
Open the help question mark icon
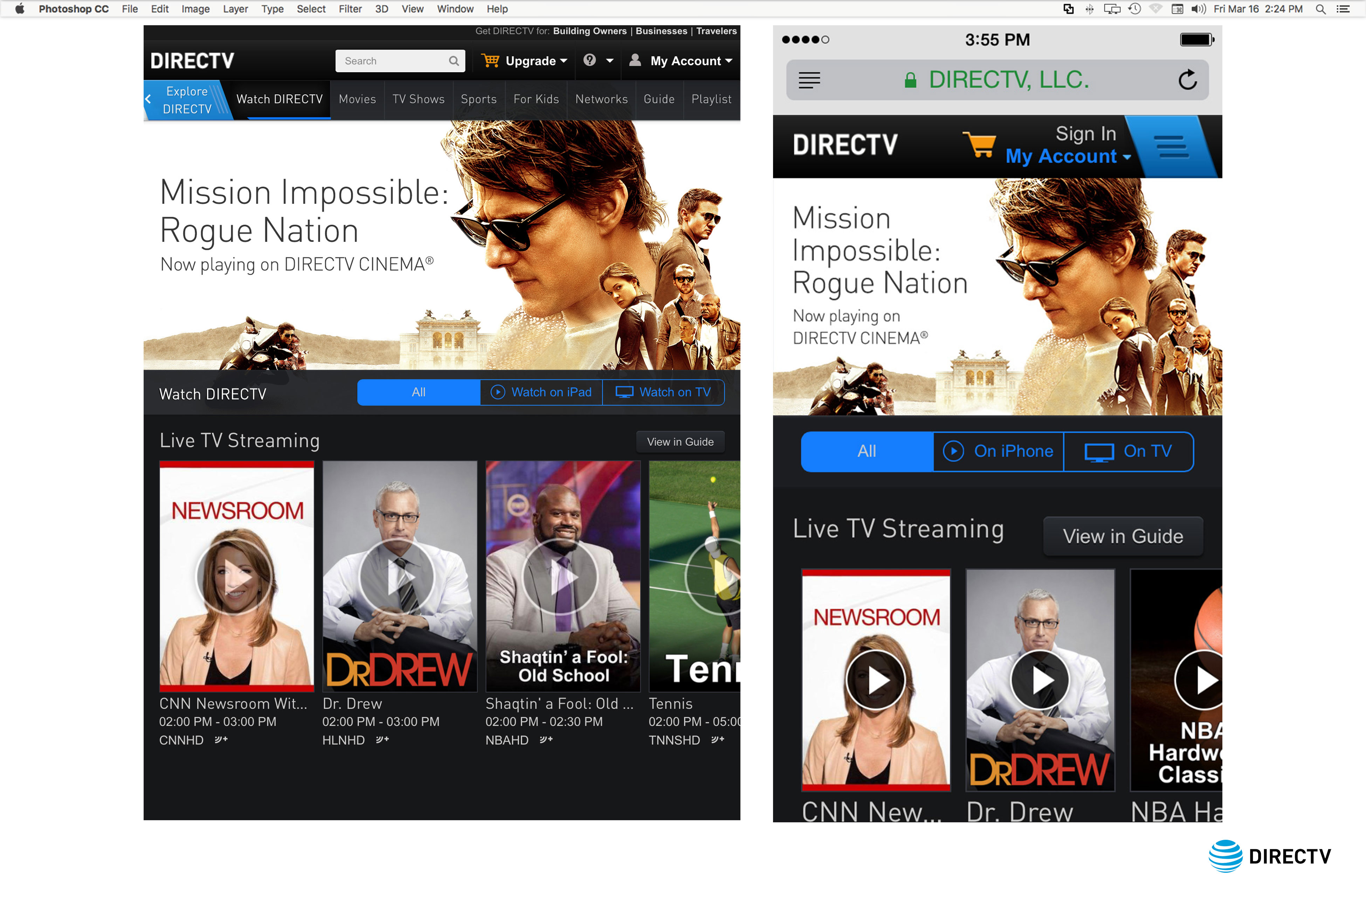pyautogui.click(x=589, y=60)
